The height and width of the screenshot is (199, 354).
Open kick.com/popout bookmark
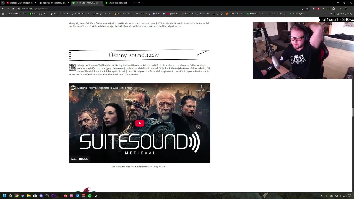tap(39, 14)
